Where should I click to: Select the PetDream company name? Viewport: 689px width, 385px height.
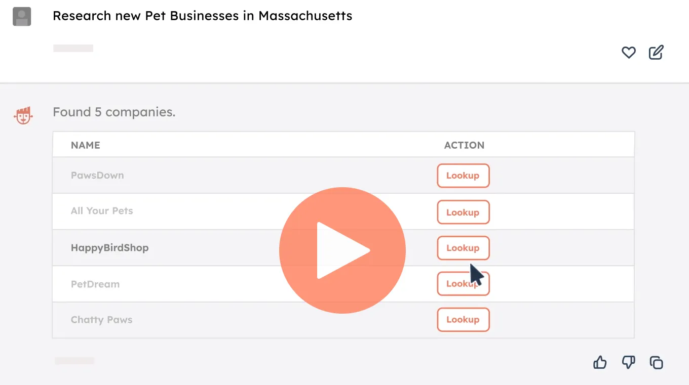(95, 284)
